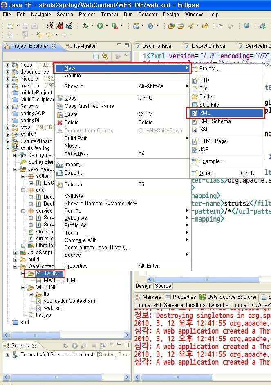Viewport: 271px width, 385px height.
Task: Open the Debug button dropdown arrow
Action: pyautogui.click(x=92, y=25)
